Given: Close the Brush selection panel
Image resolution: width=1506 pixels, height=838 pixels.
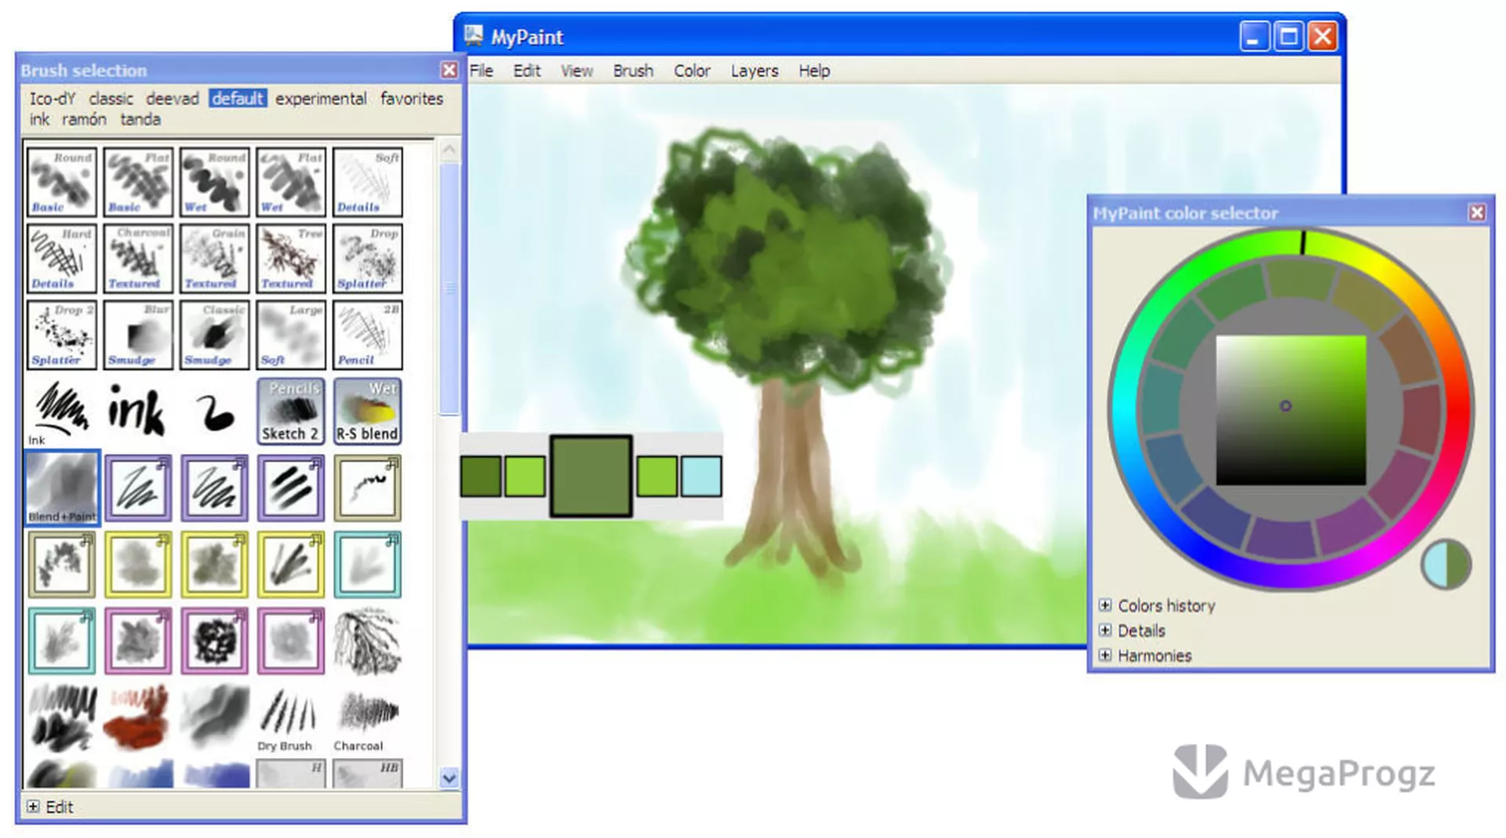Looking at the screenshot, I should (449, 70).
